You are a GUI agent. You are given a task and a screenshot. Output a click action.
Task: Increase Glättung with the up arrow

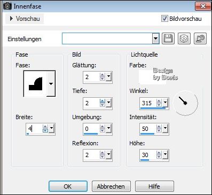click(x=103, y=75)
